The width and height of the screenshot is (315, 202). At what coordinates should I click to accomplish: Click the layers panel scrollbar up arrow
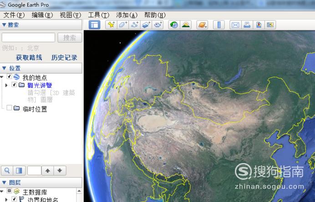79,191
